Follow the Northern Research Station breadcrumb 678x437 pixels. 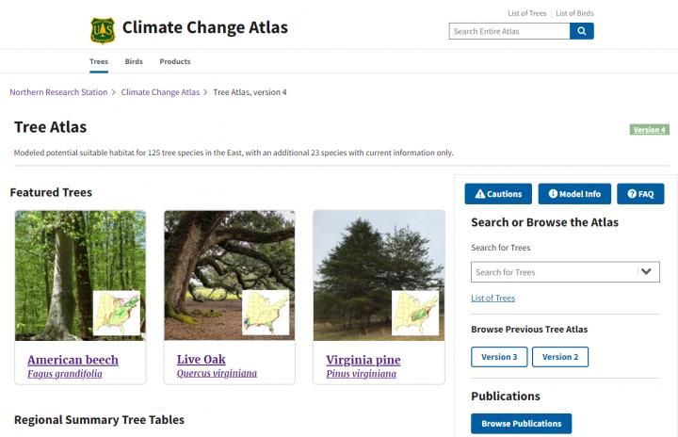[57, 92]
